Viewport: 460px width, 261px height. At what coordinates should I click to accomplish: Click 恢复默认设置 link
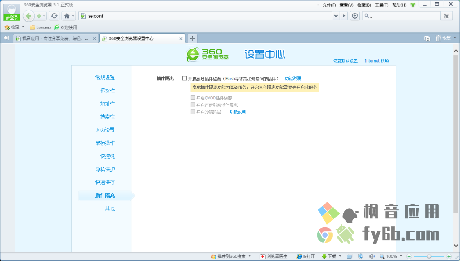tap(345, 61)
